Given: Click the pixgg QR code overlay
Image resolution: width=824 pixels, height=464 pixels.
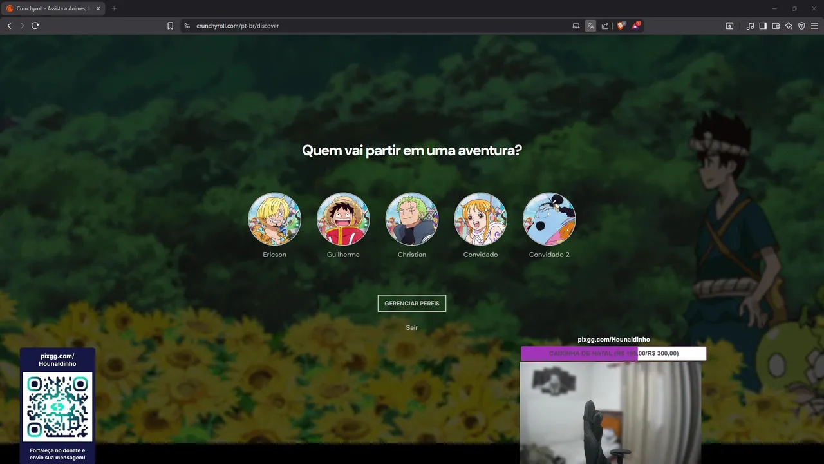Looking at the screenshot, I should coord(57,407).
